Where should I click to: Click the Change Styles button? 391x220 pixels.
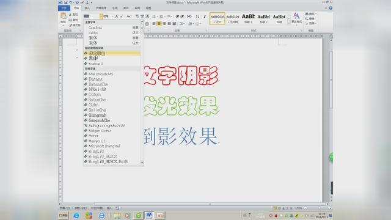[296, 18]
